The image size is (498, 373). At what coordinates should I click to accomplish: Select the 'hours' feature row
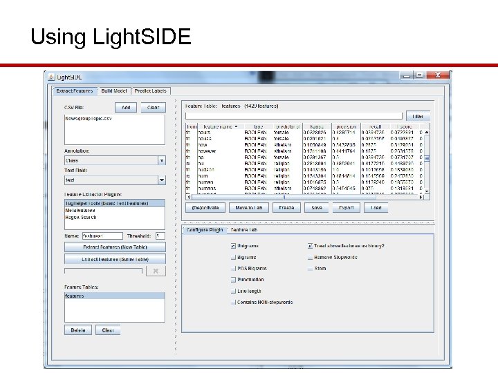coord(305,133)
